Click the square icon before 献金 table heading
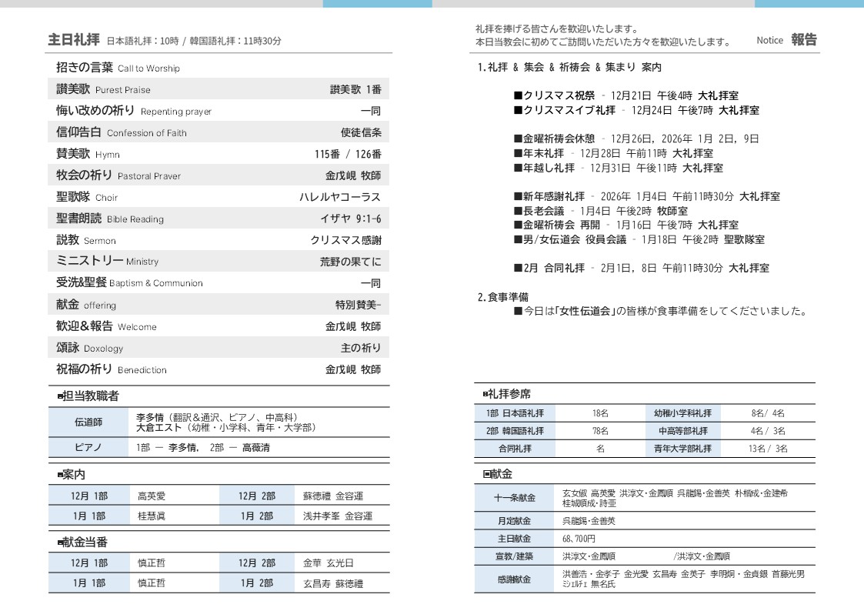The height and width of the screenshot is (611, 864). coord(486,475)
